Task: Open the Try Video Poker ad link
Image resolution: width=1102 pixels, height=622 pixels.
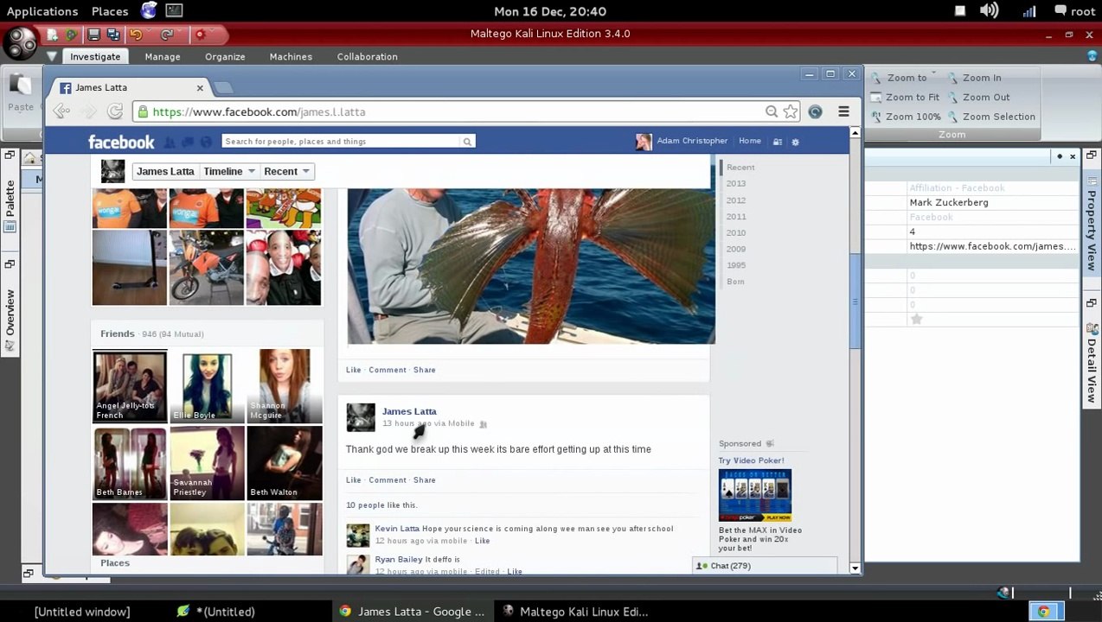Action: coord(752,460)
